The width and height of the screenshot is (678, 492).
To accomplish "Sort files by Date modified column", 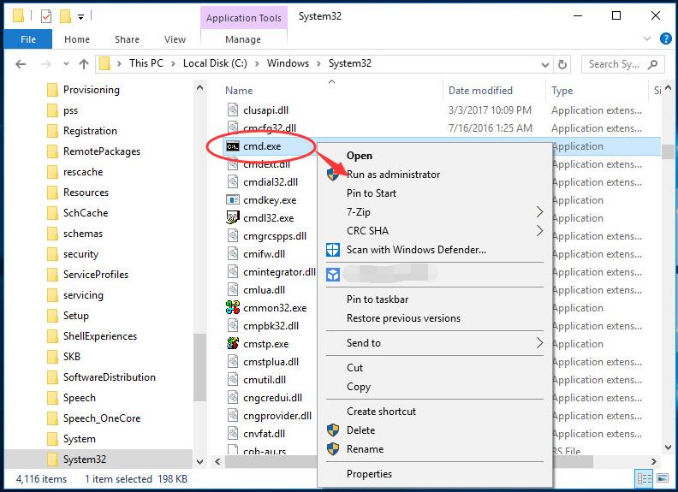I will coord(480,91).
